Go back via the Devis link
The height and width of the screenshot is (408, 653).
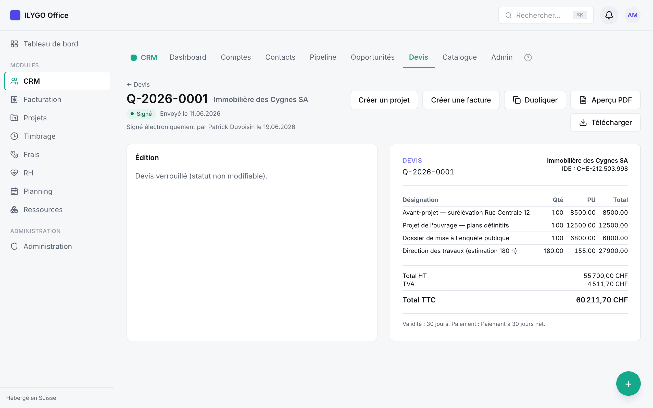pos(138,84)
